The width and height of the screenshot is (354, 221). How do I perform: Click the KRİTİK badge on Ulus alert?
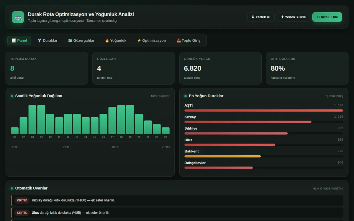22,213
